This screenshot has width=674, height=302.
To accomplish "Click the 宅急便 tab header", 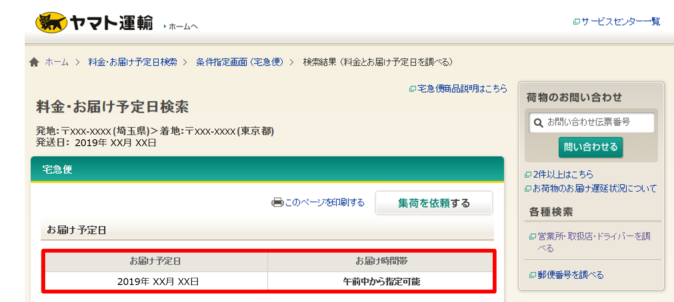I will tap(267, 170).
